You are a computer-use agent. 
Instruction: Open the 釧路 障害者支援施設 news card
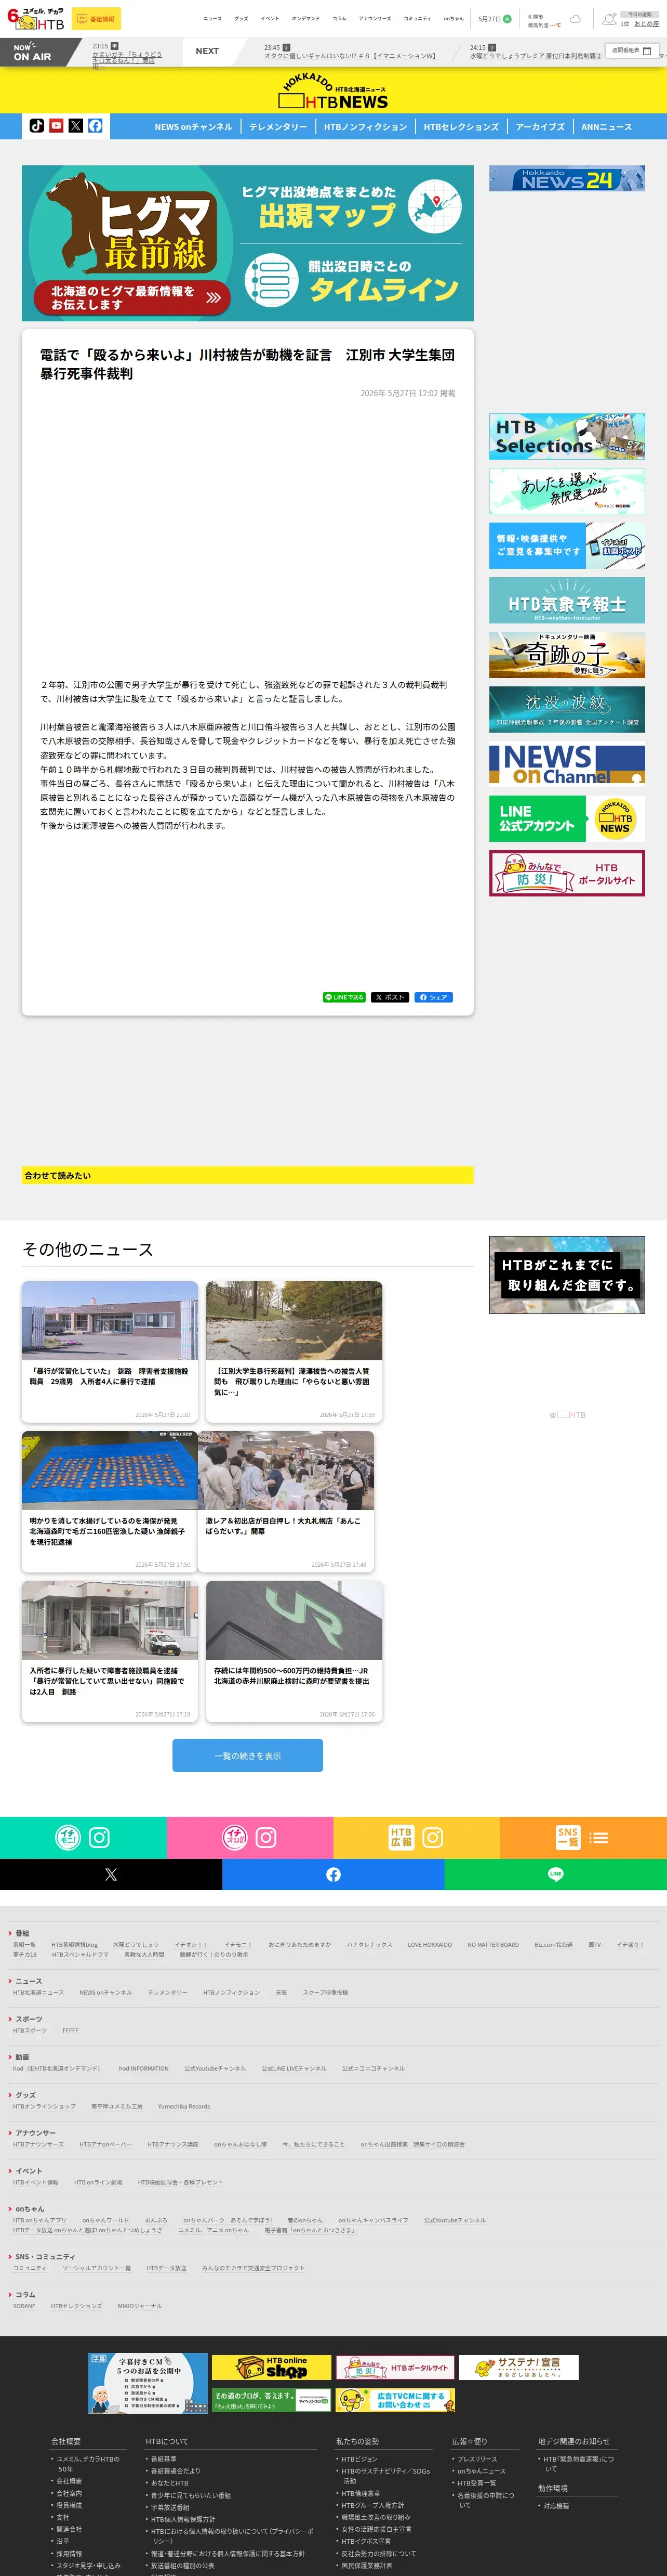point(110,1351)
